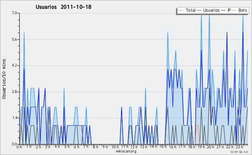Screen dimensions: 252x155
Task: Click the '3 h' x-axis label
Action: coord(48,147)
